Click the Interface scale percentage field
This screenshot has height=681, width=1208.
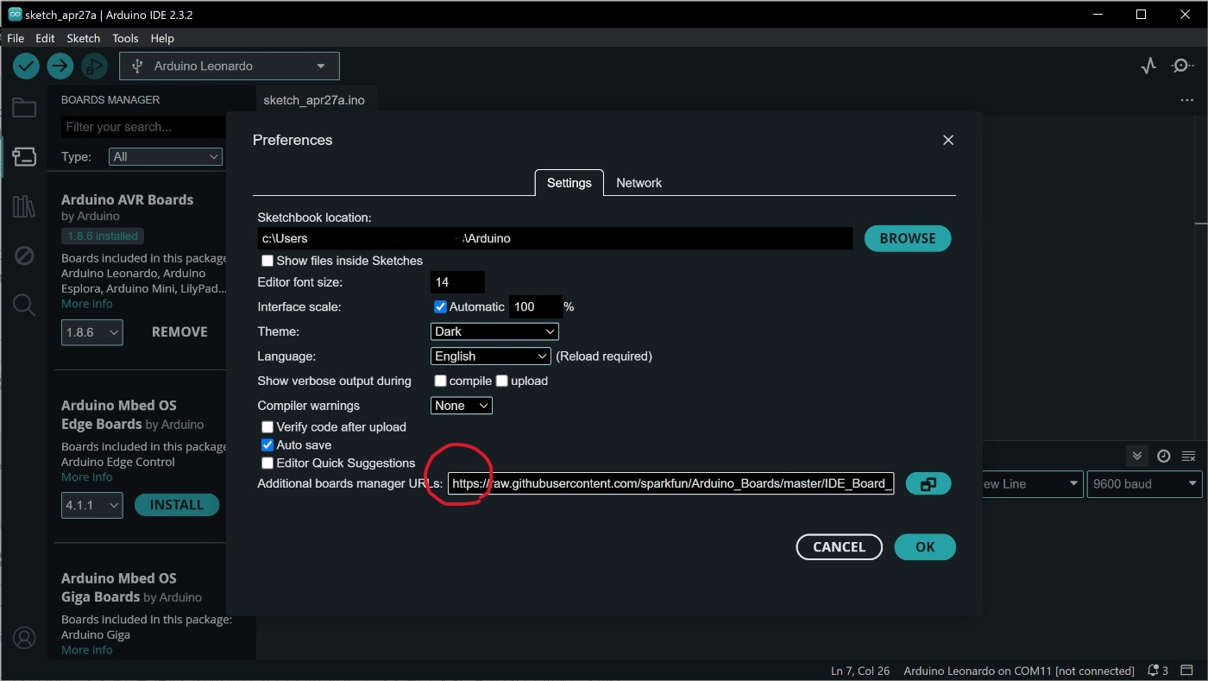(x=536, y=306)
